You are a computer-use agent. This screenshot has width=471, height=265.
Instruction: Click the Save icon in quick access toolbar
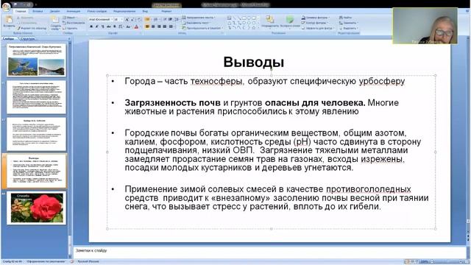[x=15, y=5]
